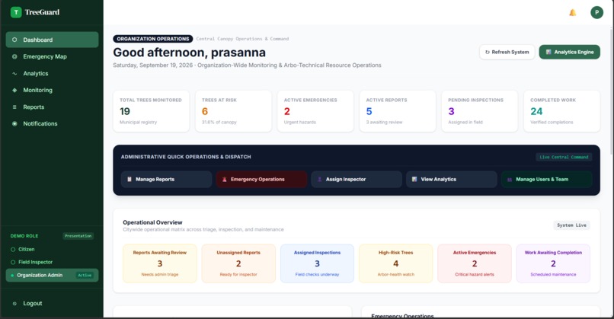614x319 pixels.
Task: Open the Pending Inspections card
Action: [480, 111]
